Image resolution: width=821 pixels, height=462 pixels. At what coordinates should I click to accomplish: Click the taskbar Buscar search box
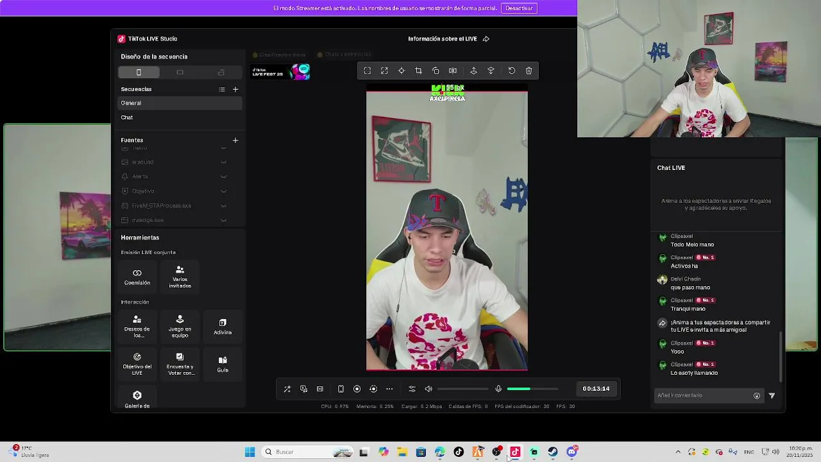coord(308,452)
